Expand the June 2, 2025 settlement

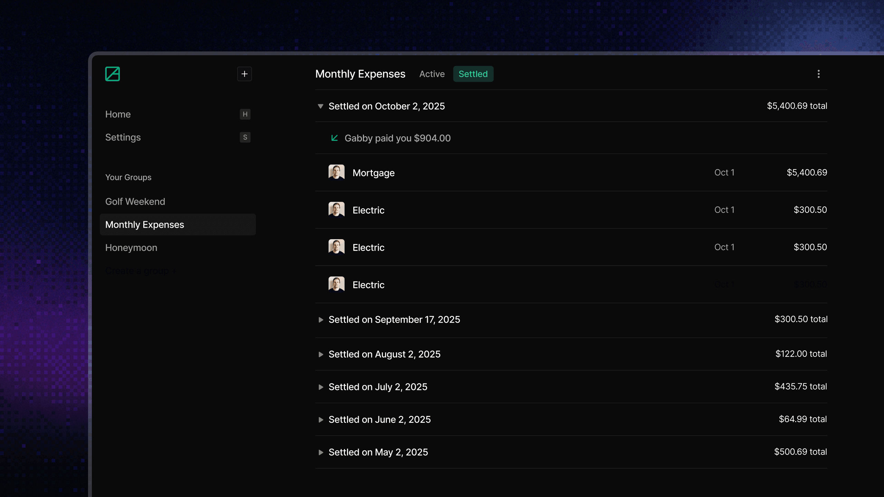[321, 419]
